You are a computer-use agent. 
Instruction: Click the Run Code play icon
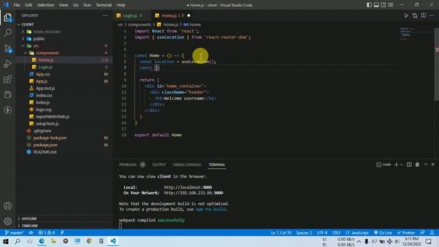[x=406, y=16]
